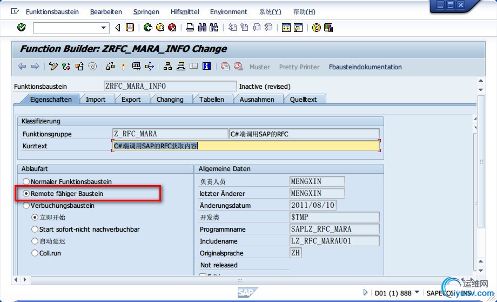Select Normaler Funktionsbaustein radio button
Viewport: 497px width, 302px height.
click(x=26, y=181)
